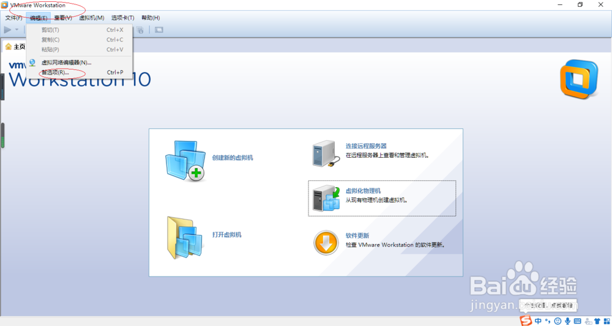Screen dimensions: 612x326
Task: Click the text 检查 VMware Workstation 的软件更新。
Action: point(395,246)
